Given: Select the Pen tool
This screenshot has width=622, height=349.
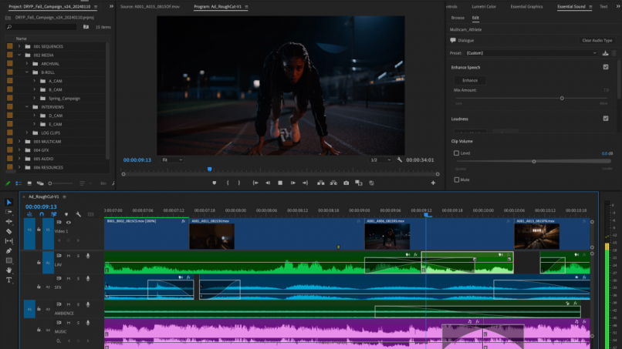Looking at the screenshot, I should coord(8,250).
